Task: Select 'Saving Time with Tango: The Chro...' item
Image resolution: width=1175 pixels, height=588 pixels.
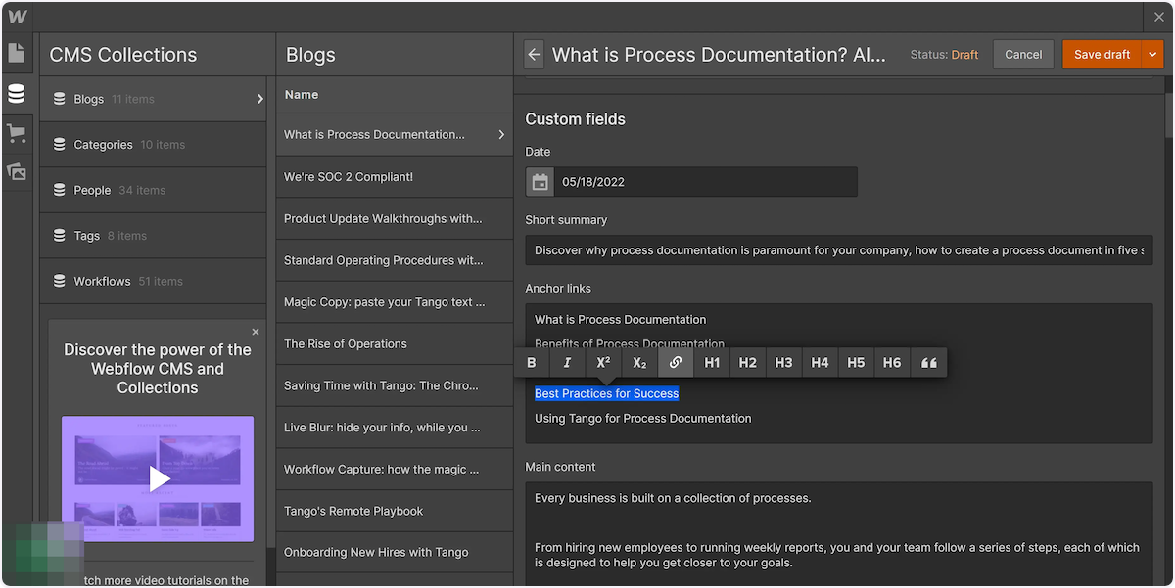Action: (395, 385)
